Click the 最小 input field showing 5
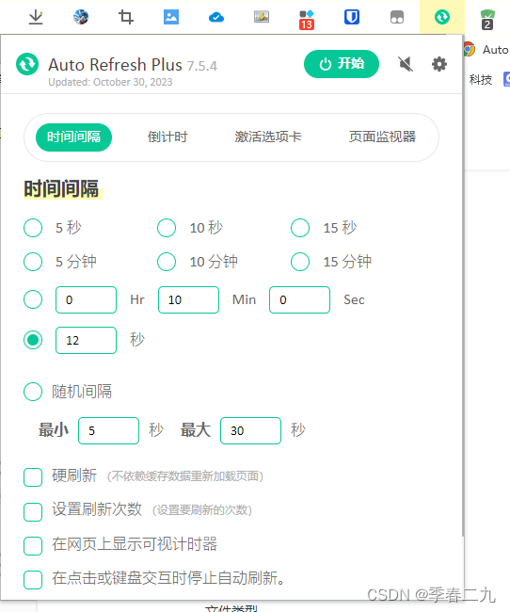This screenshot has height=612, width=510. (108, 431)
